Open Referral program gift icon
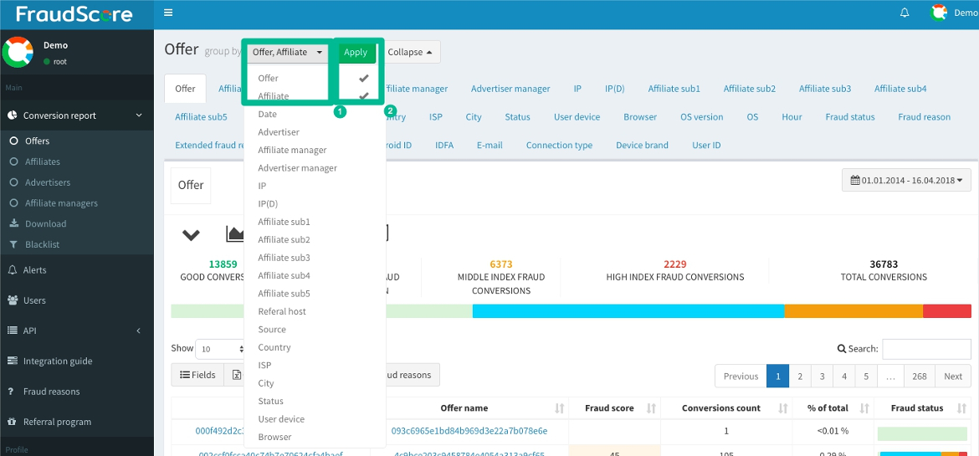The width and height of the screenshot is (979, 456). tap(13, 422)
